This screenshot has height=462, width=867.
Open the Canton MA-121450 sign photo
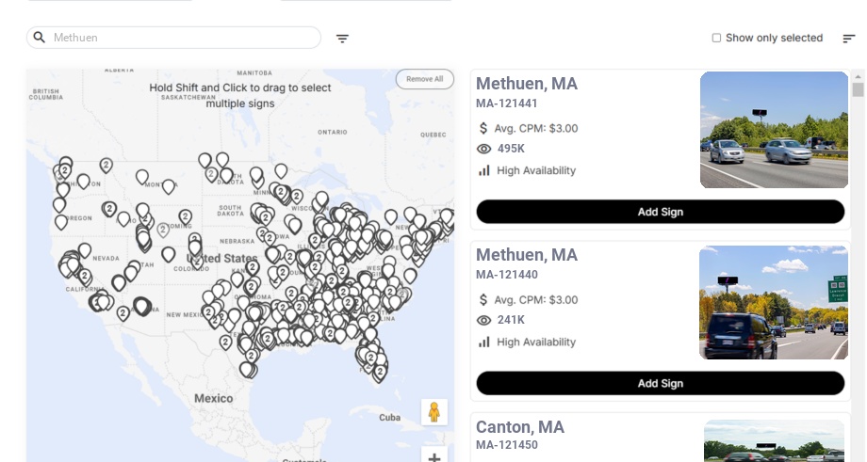[x=774, y=441]
